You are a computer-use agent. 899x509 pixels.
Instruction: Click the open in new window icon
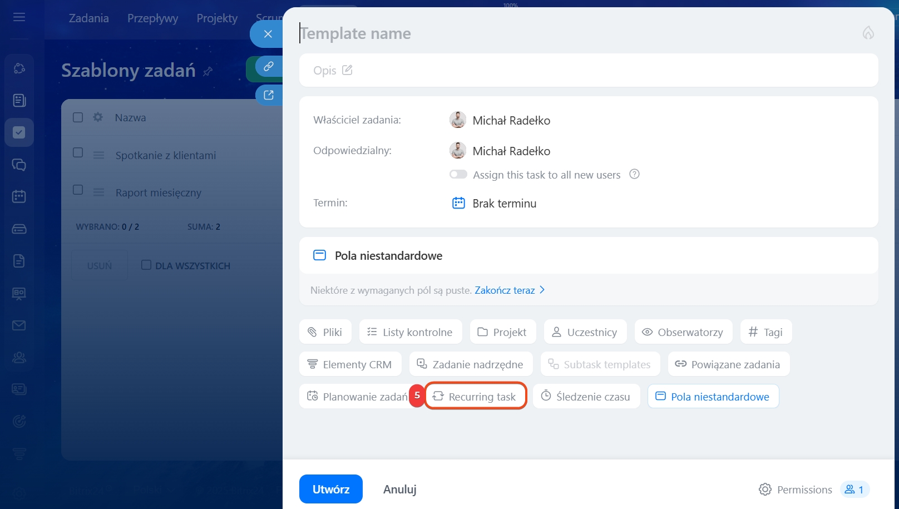[269, 95]
